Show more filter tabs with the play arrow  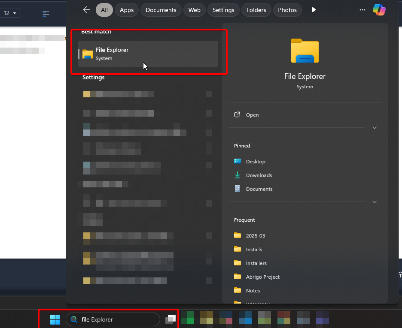point(314,10)
